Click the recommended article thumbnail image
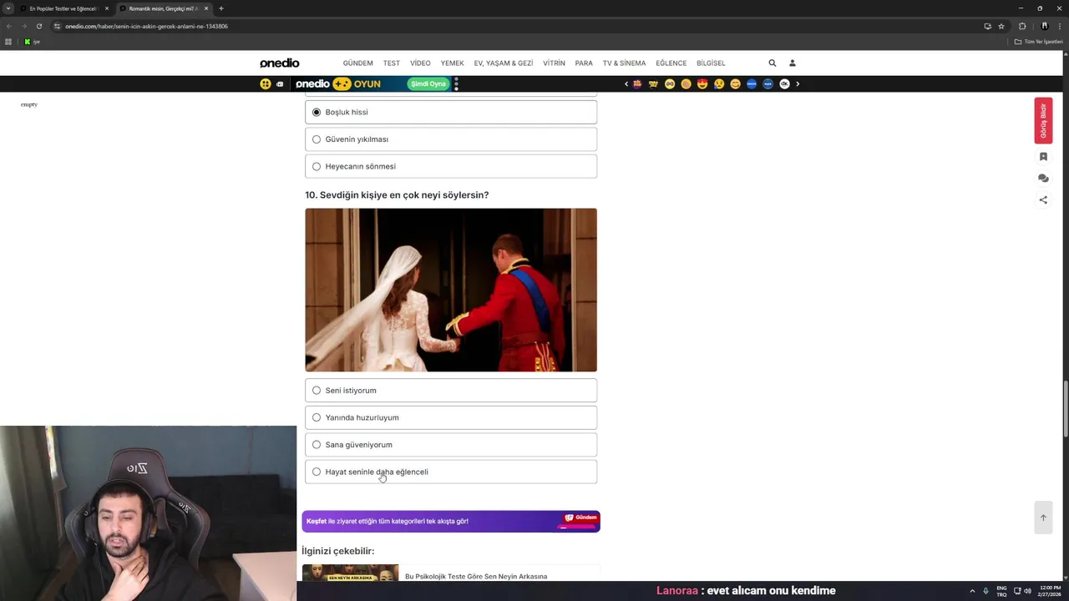1069x601 pixels. click(350, 573)
